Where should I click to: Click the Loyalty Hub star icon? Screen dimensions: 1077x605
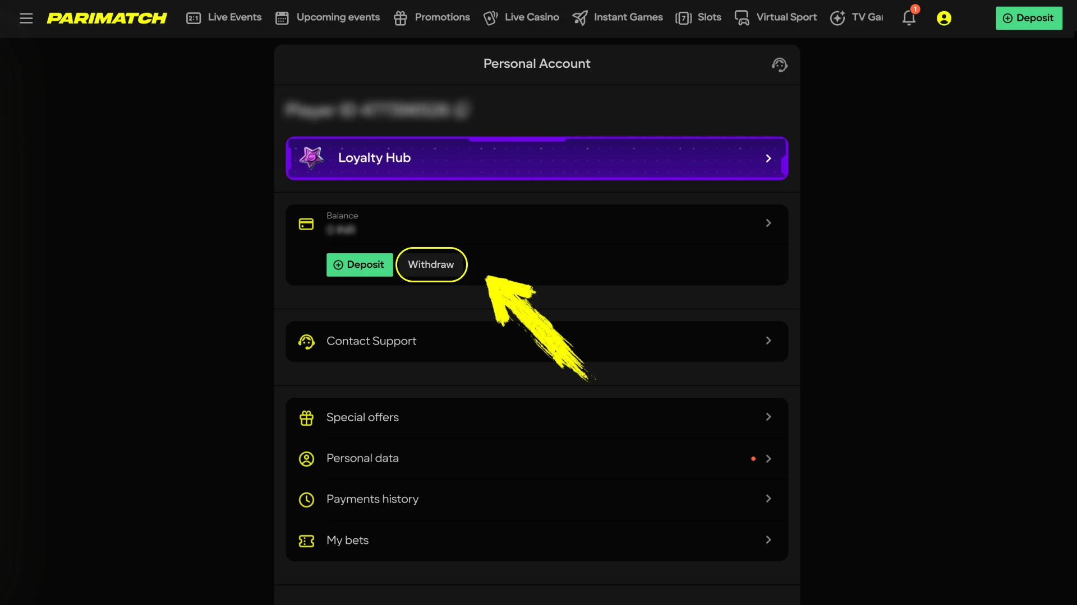[x=311, y=158]
